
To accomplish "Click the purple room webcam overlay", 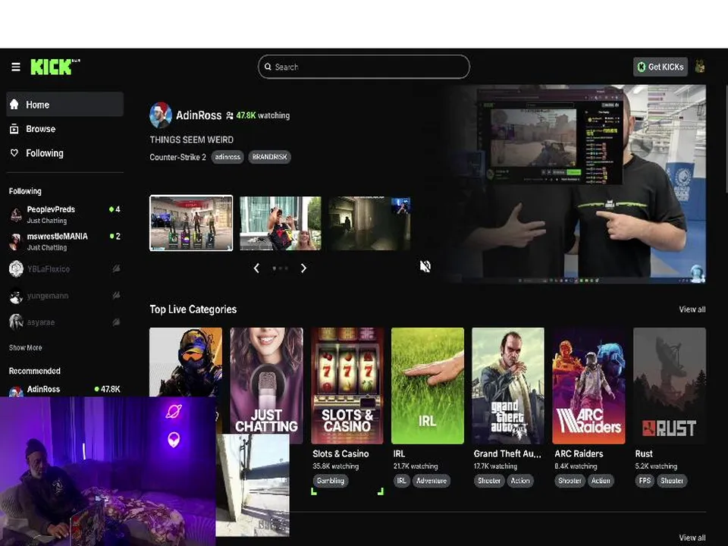I will click(x=108, y=471).
